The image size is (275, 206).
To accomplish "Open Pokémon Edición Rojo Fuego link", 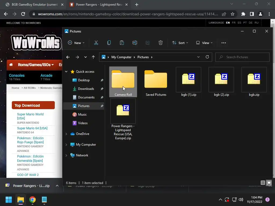I will coord(30,140).
